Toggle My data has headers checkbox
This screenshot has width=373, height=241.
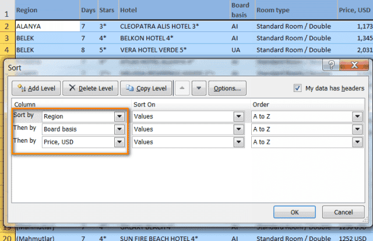[298, 88]
